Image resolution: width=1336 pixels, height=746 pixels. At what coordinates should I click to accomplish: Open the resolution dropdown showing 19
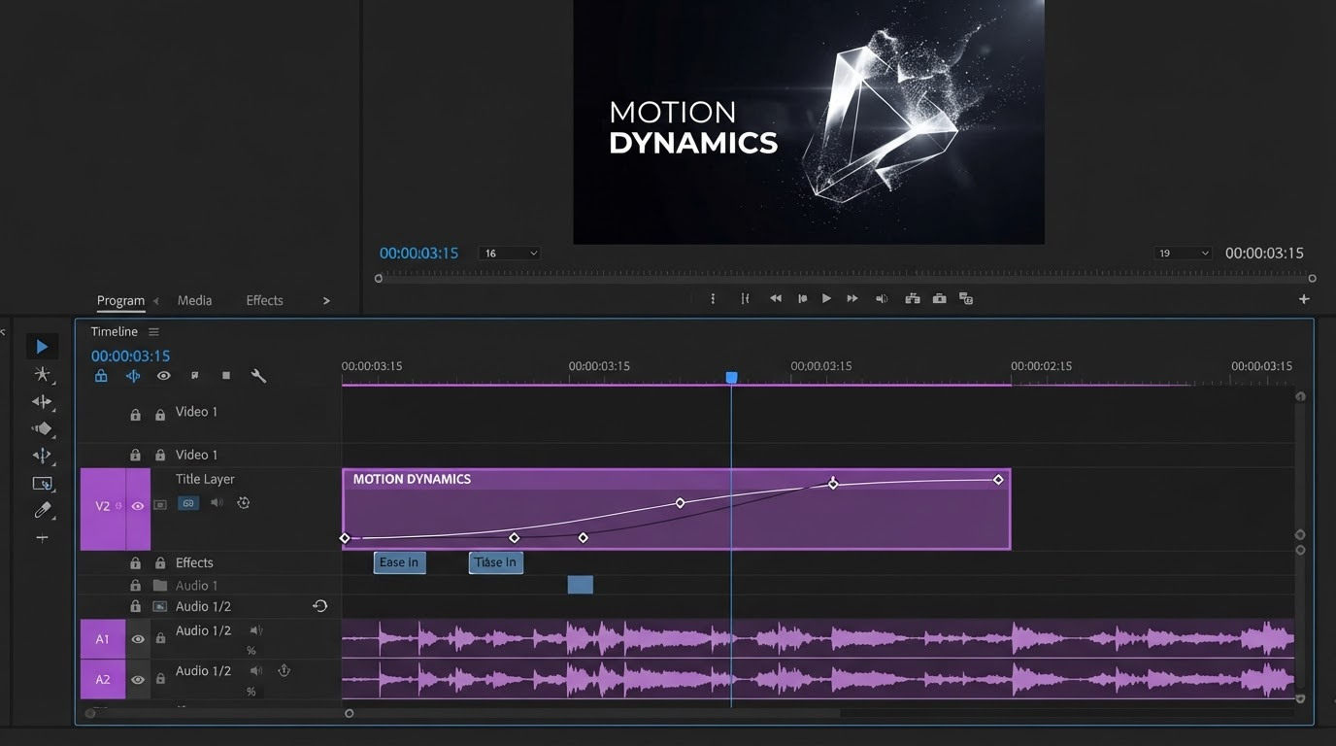[x=1184, y=254]
